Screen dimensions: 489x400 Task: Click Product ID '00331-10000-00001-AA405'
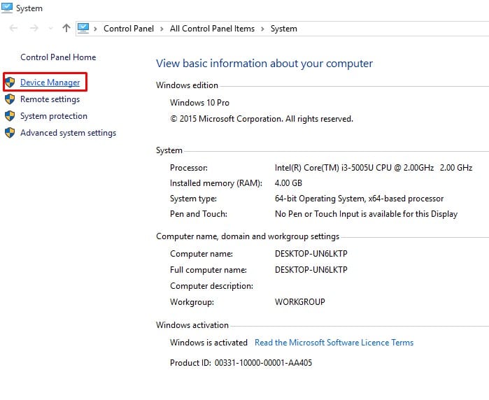click(x=263, y=363)
